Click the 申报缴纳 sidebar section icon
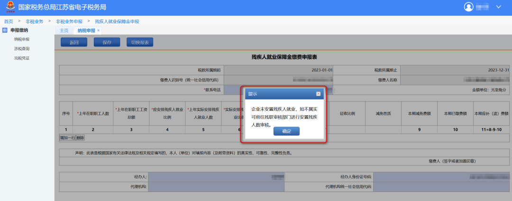The height and width of the screenshot is (201, 512). point(5,30)
